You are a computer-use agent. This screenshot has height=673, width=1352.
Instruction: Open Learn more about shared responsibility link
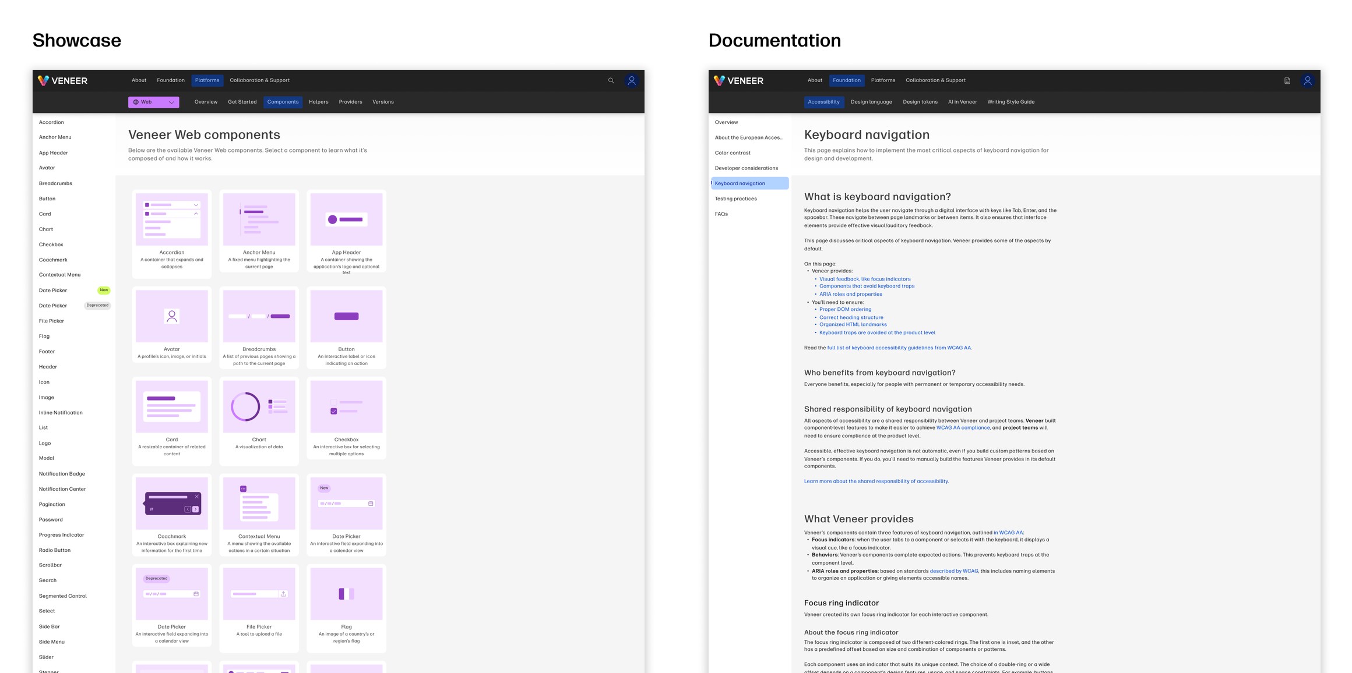point(876,481)
